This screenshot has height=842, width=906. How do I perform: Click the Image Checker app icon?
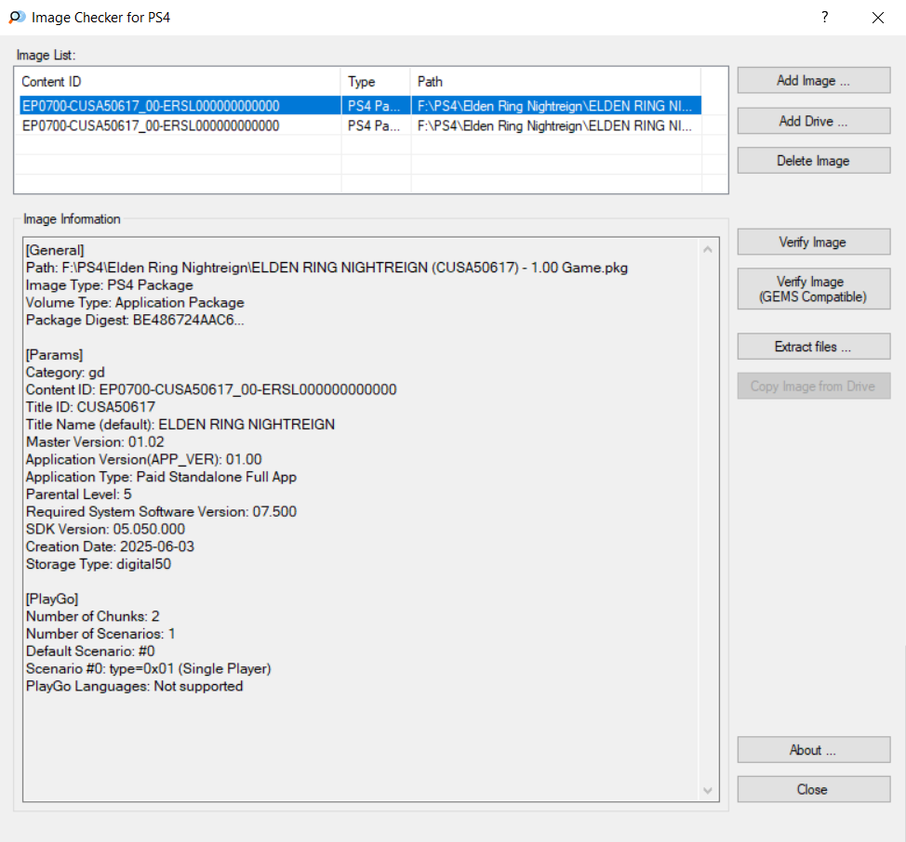coord(17,18)
